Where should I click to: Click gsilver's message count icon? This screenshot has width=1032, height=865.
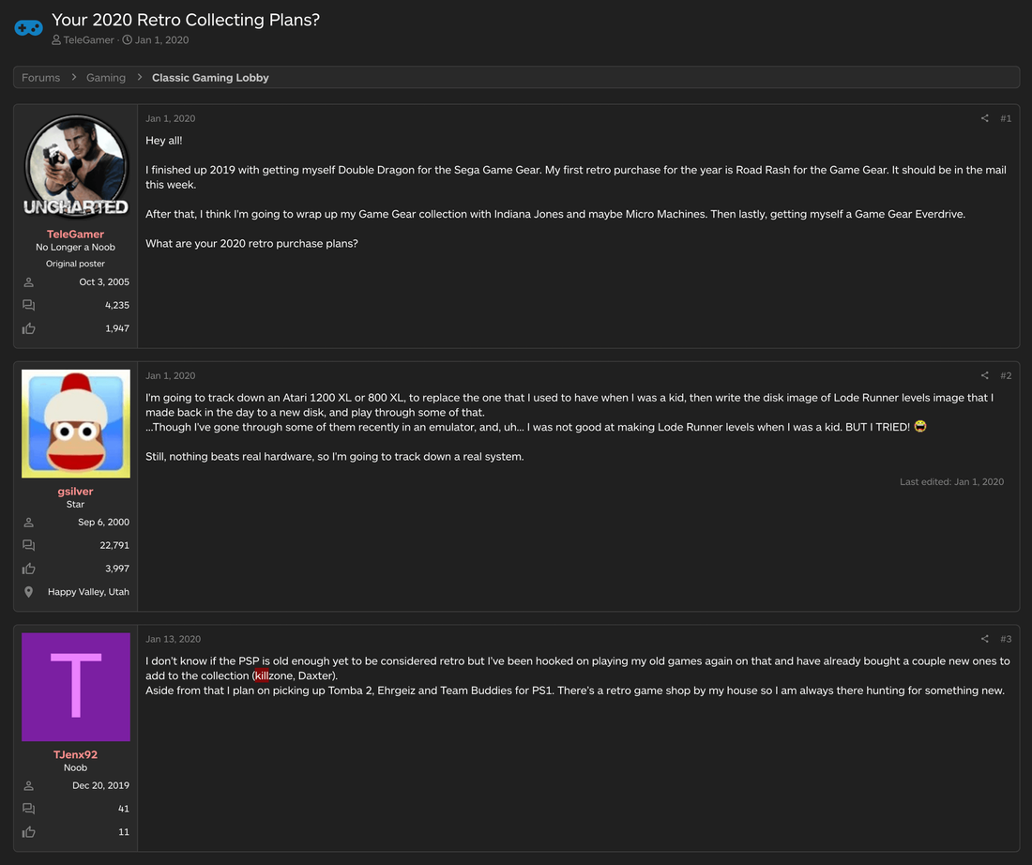[x=29, y=545]
